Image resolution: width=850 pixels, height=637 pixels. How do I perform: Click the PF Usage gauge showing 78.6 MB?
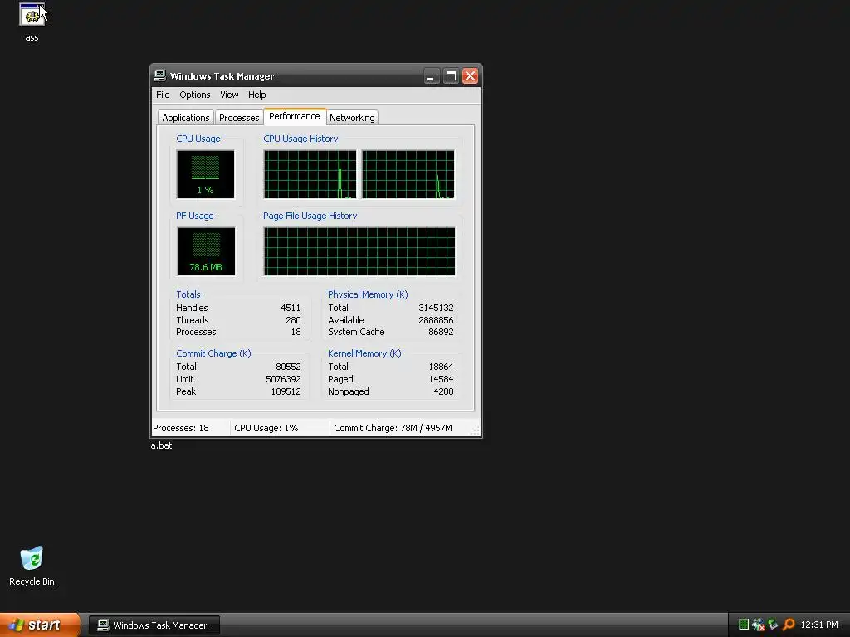point(206,251)
